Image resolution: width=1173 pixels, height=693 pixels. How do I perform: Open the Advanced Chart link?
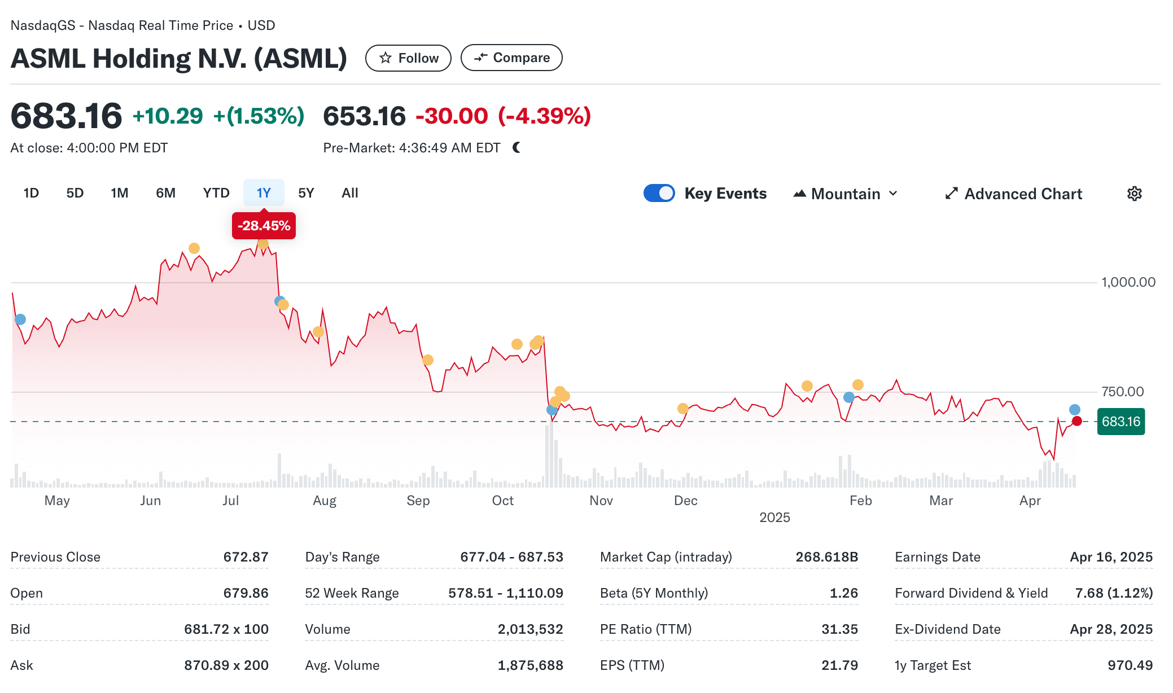click(x=1022, y=194)
